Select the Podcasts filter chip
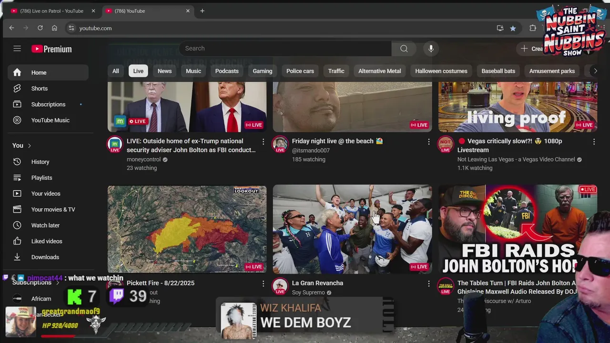Viewport: 610px width, 343px height. click(x=227, y=71)
